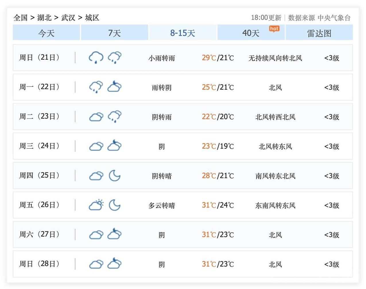Click the 湖北 breadcrumb link
This screenshot has height=289, width=366.
tap(44, 18)
